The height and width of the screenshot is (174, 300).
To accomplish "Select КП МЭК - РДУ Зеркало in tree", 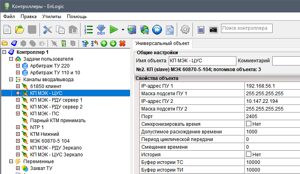I will [x=56, y=148].
